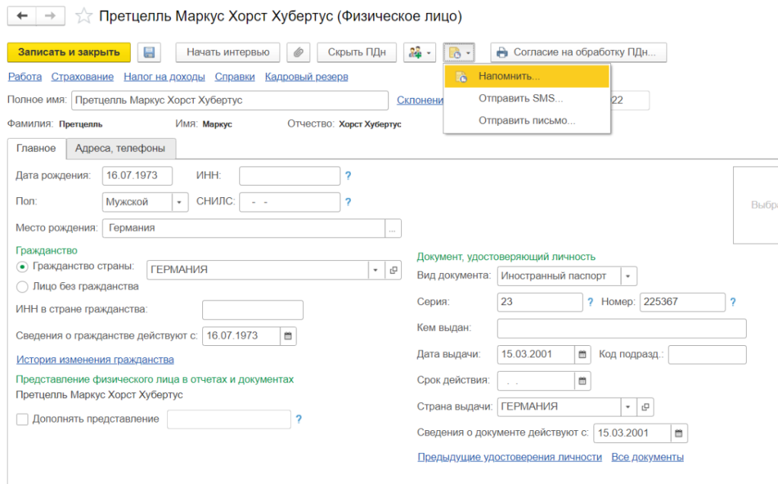Star this person card as favorite
Image resolution: width=778 pixels, height=484 pixels.
84,16
